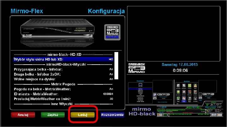Select the Inne Wtyczki section header

point(63,104)
